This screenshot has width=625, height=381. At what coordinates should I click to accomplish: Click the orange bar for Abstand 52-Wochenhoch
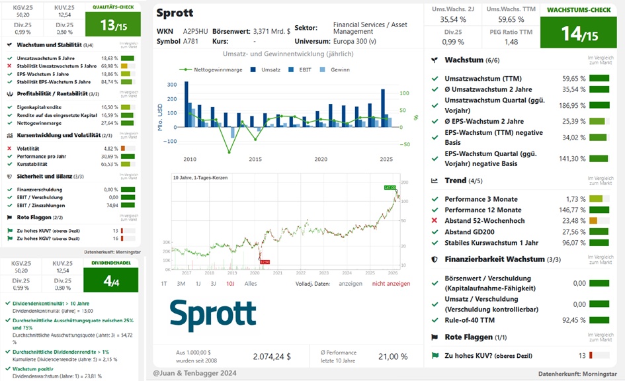593,221
